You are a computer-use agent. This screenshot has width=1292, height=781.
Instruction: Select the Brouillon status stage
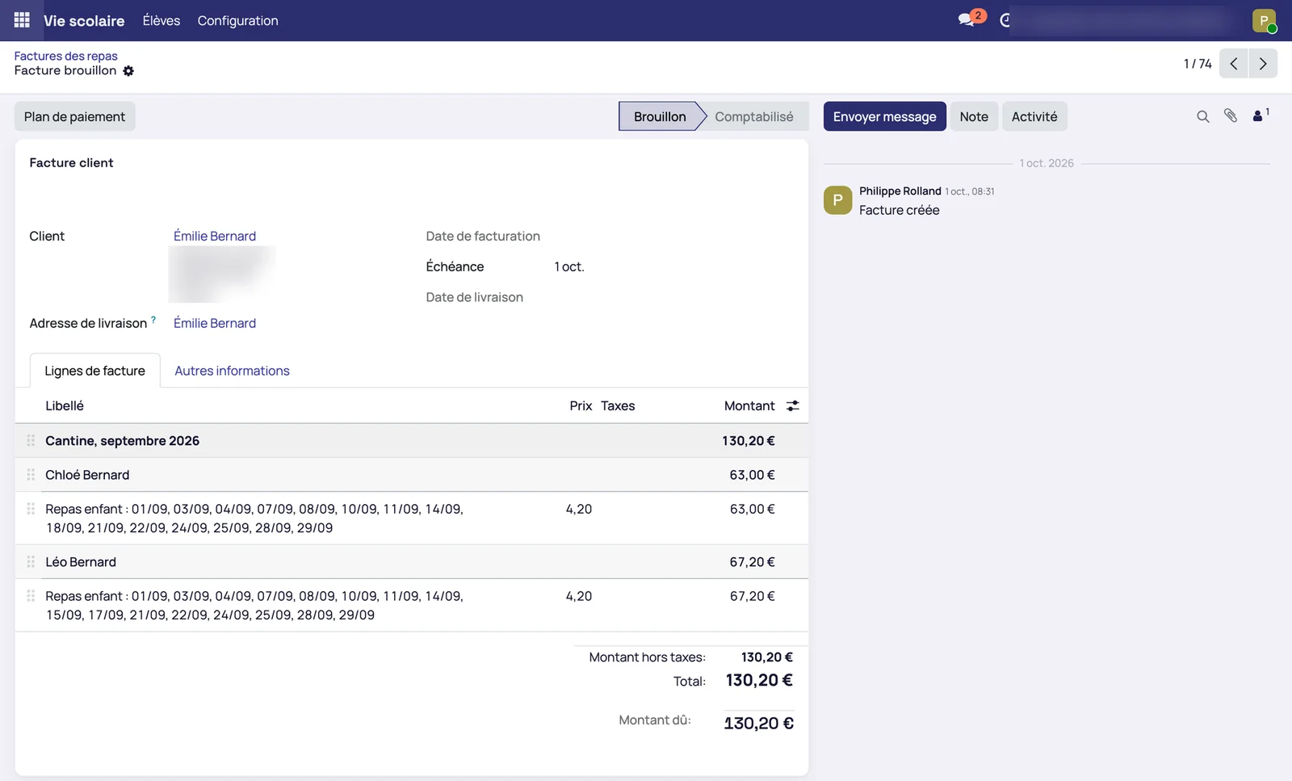(x=660, y=116)
